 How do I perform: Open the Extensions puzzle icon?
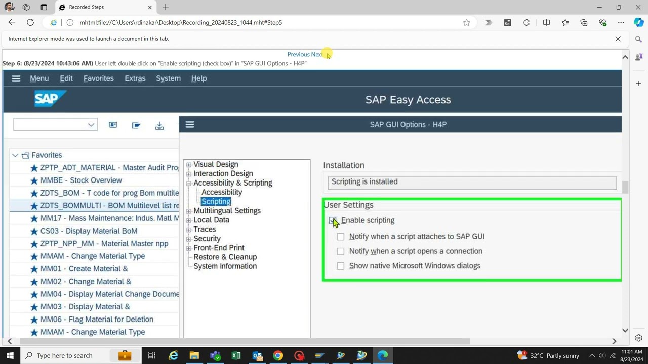coord(526,22)
